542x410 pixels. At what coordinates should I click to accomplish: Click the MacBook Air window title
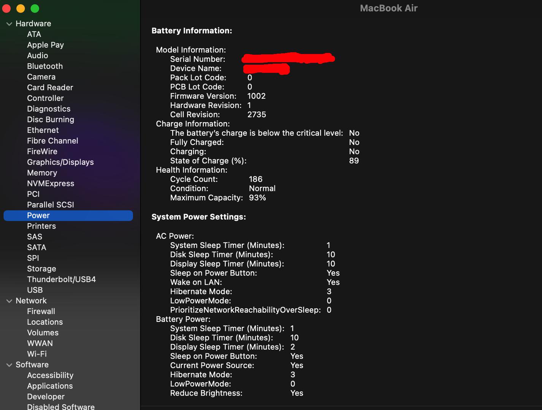click(x=389, y=8)
